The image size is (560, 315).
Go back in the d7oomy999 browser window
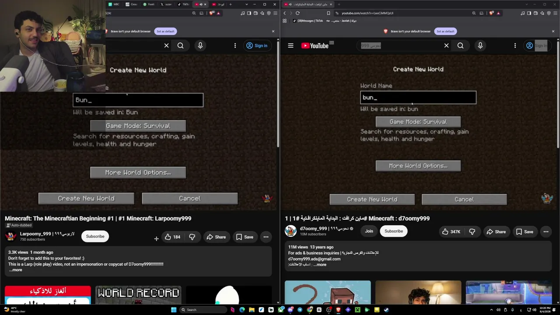(284, 13)
